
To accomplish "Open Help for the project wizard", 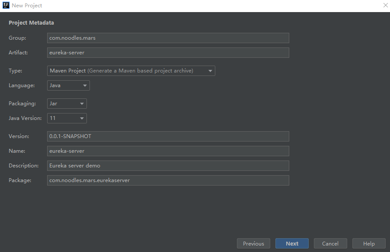I will (x=369, y=243).
